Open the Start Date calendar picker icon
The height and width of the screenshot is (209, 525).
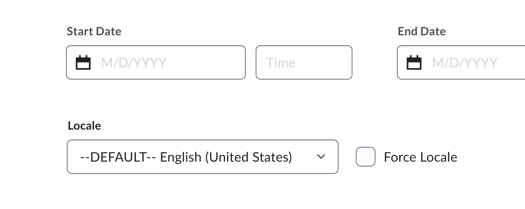83,63
